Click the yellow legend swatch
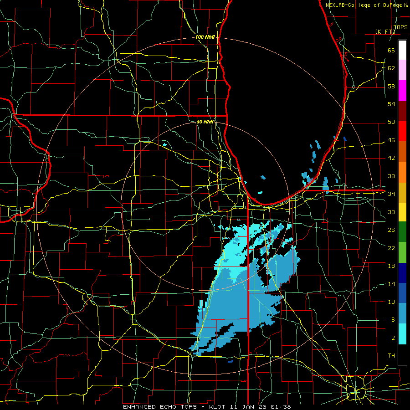Viewport: 410px width, 410px height. 402,212
